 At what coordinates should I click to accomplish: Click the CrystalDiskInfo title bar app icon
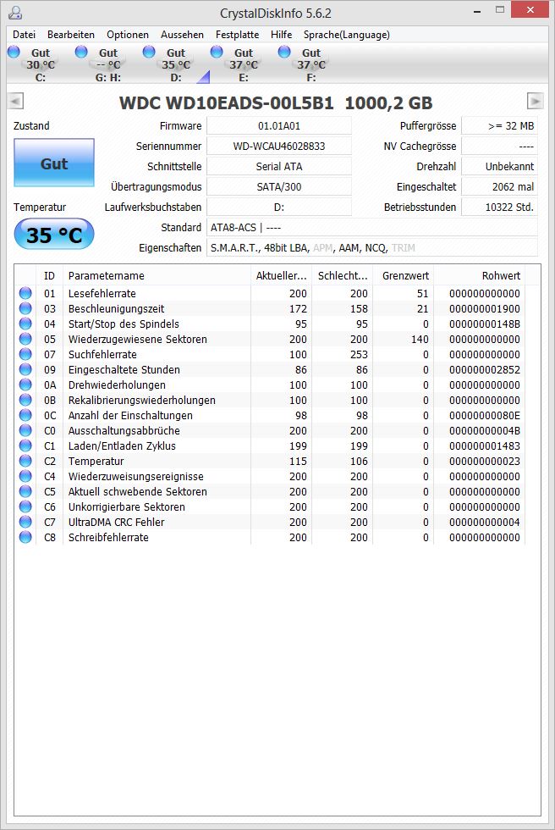tap(15, 13)
